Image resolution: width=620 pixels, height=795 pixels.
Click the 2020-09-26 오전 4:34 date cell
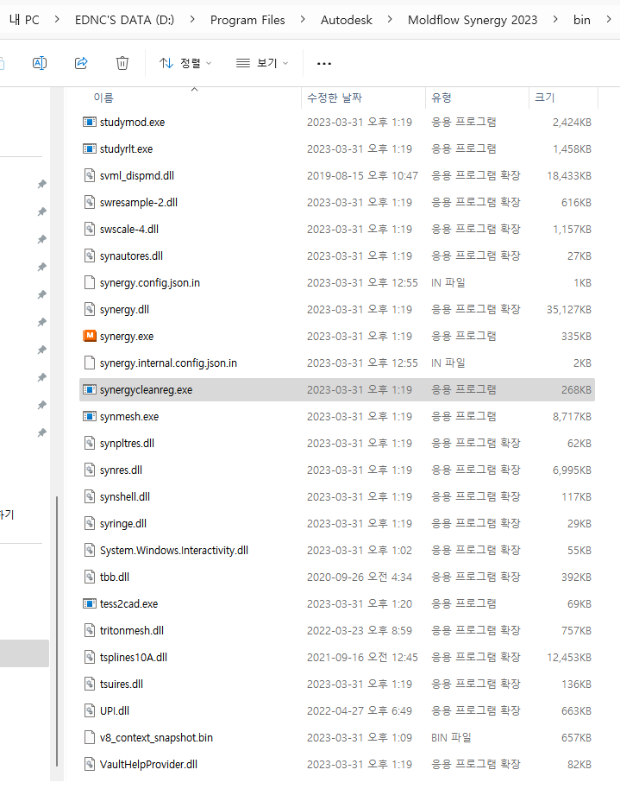click(359, 577)
